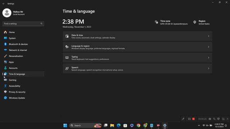The height and width of the screenshot is (129, 230).
Task: Click the Gaming controller icon
Action: [5, 80]
